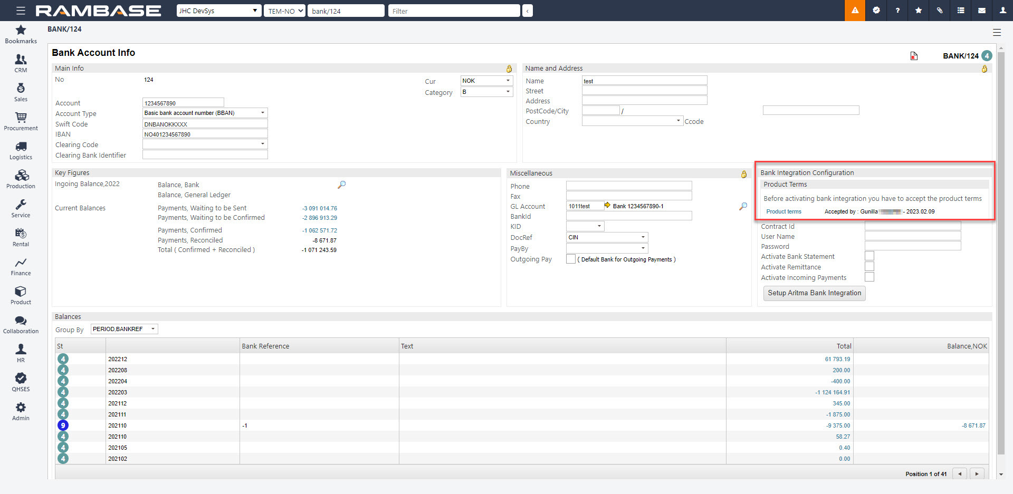Open the Admin module
This screenshot has height=494, width=1013.
click(21, 411)
